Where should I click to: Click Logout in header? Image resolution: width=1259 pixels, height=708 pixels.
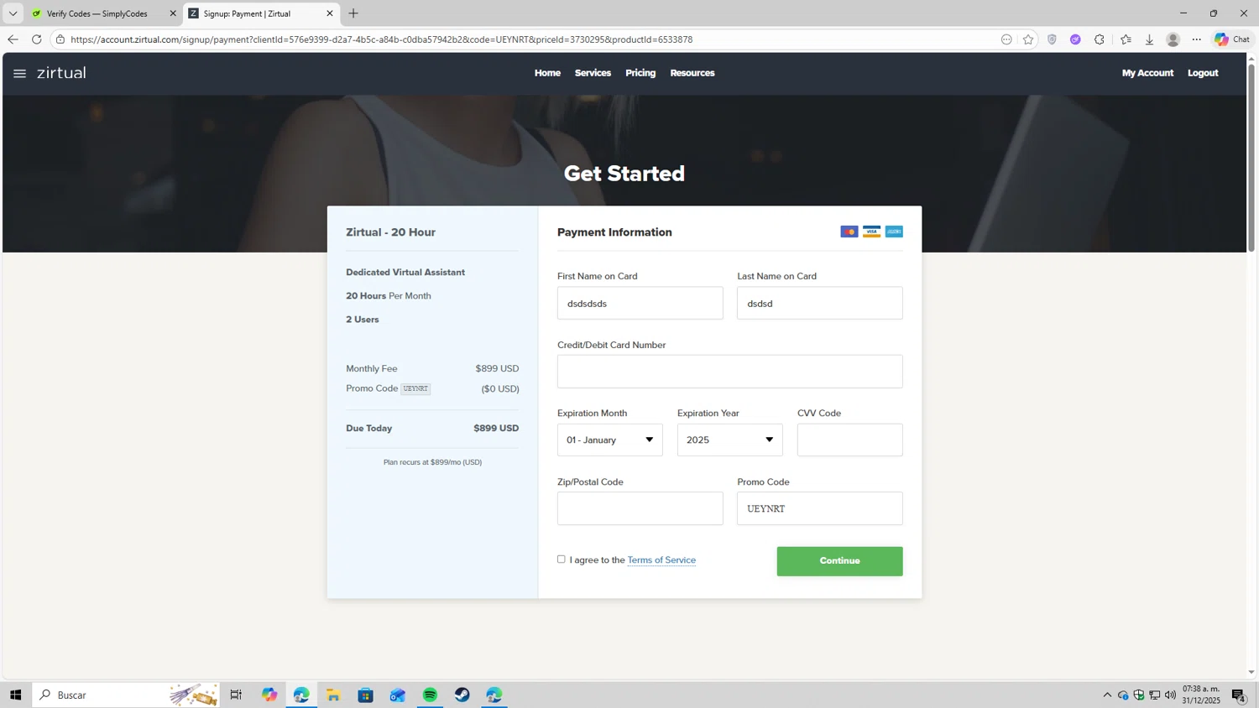[1203, 73]
